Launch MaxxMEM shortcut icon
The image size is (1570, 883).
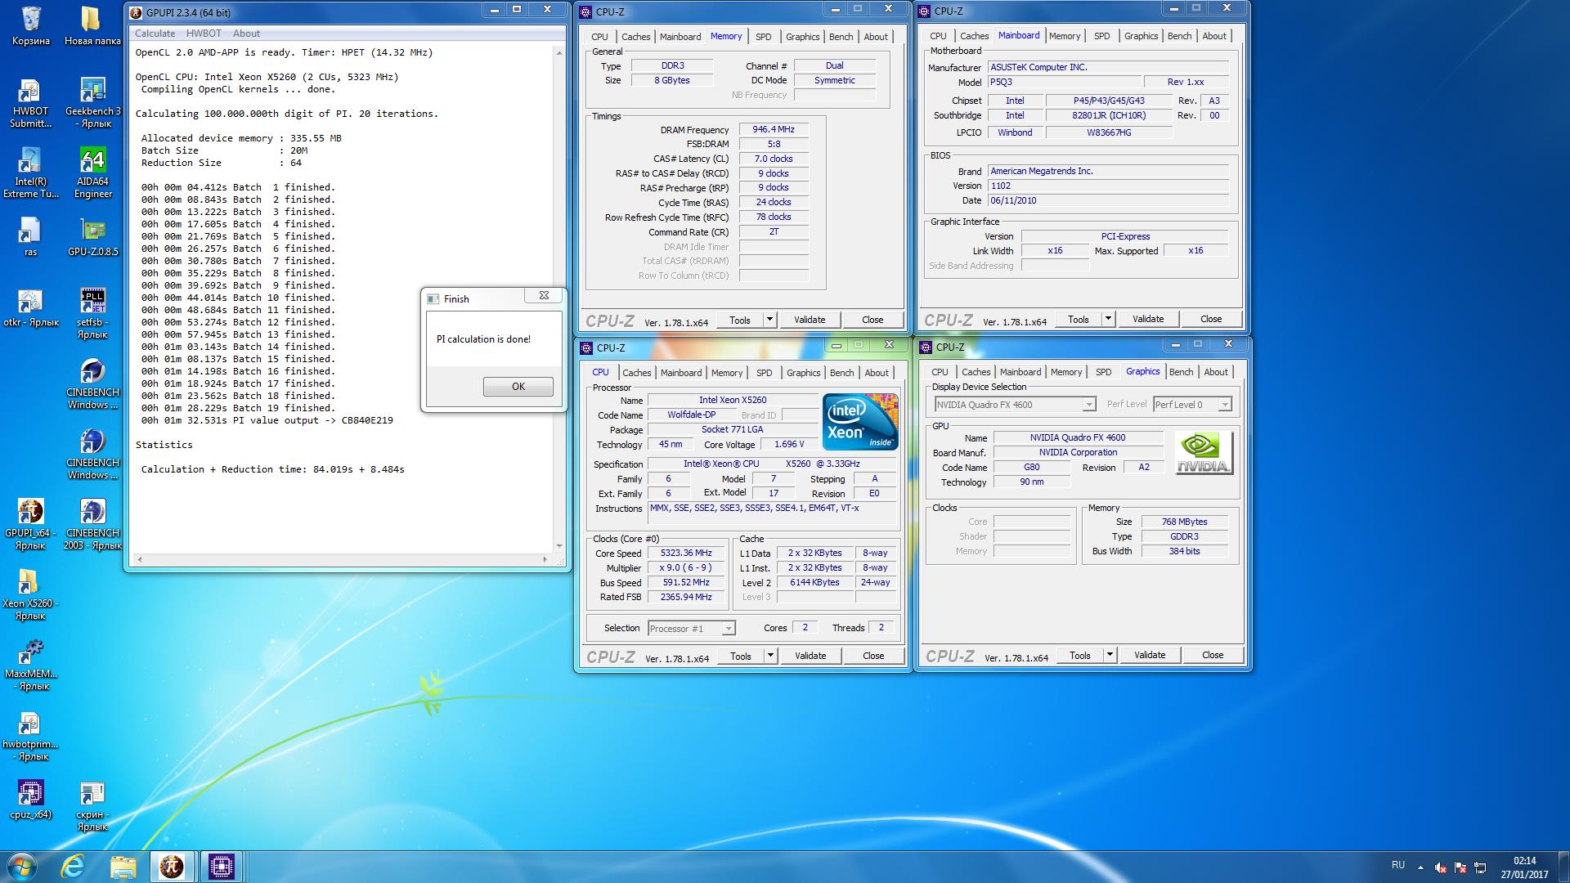(x=30, y=666)
